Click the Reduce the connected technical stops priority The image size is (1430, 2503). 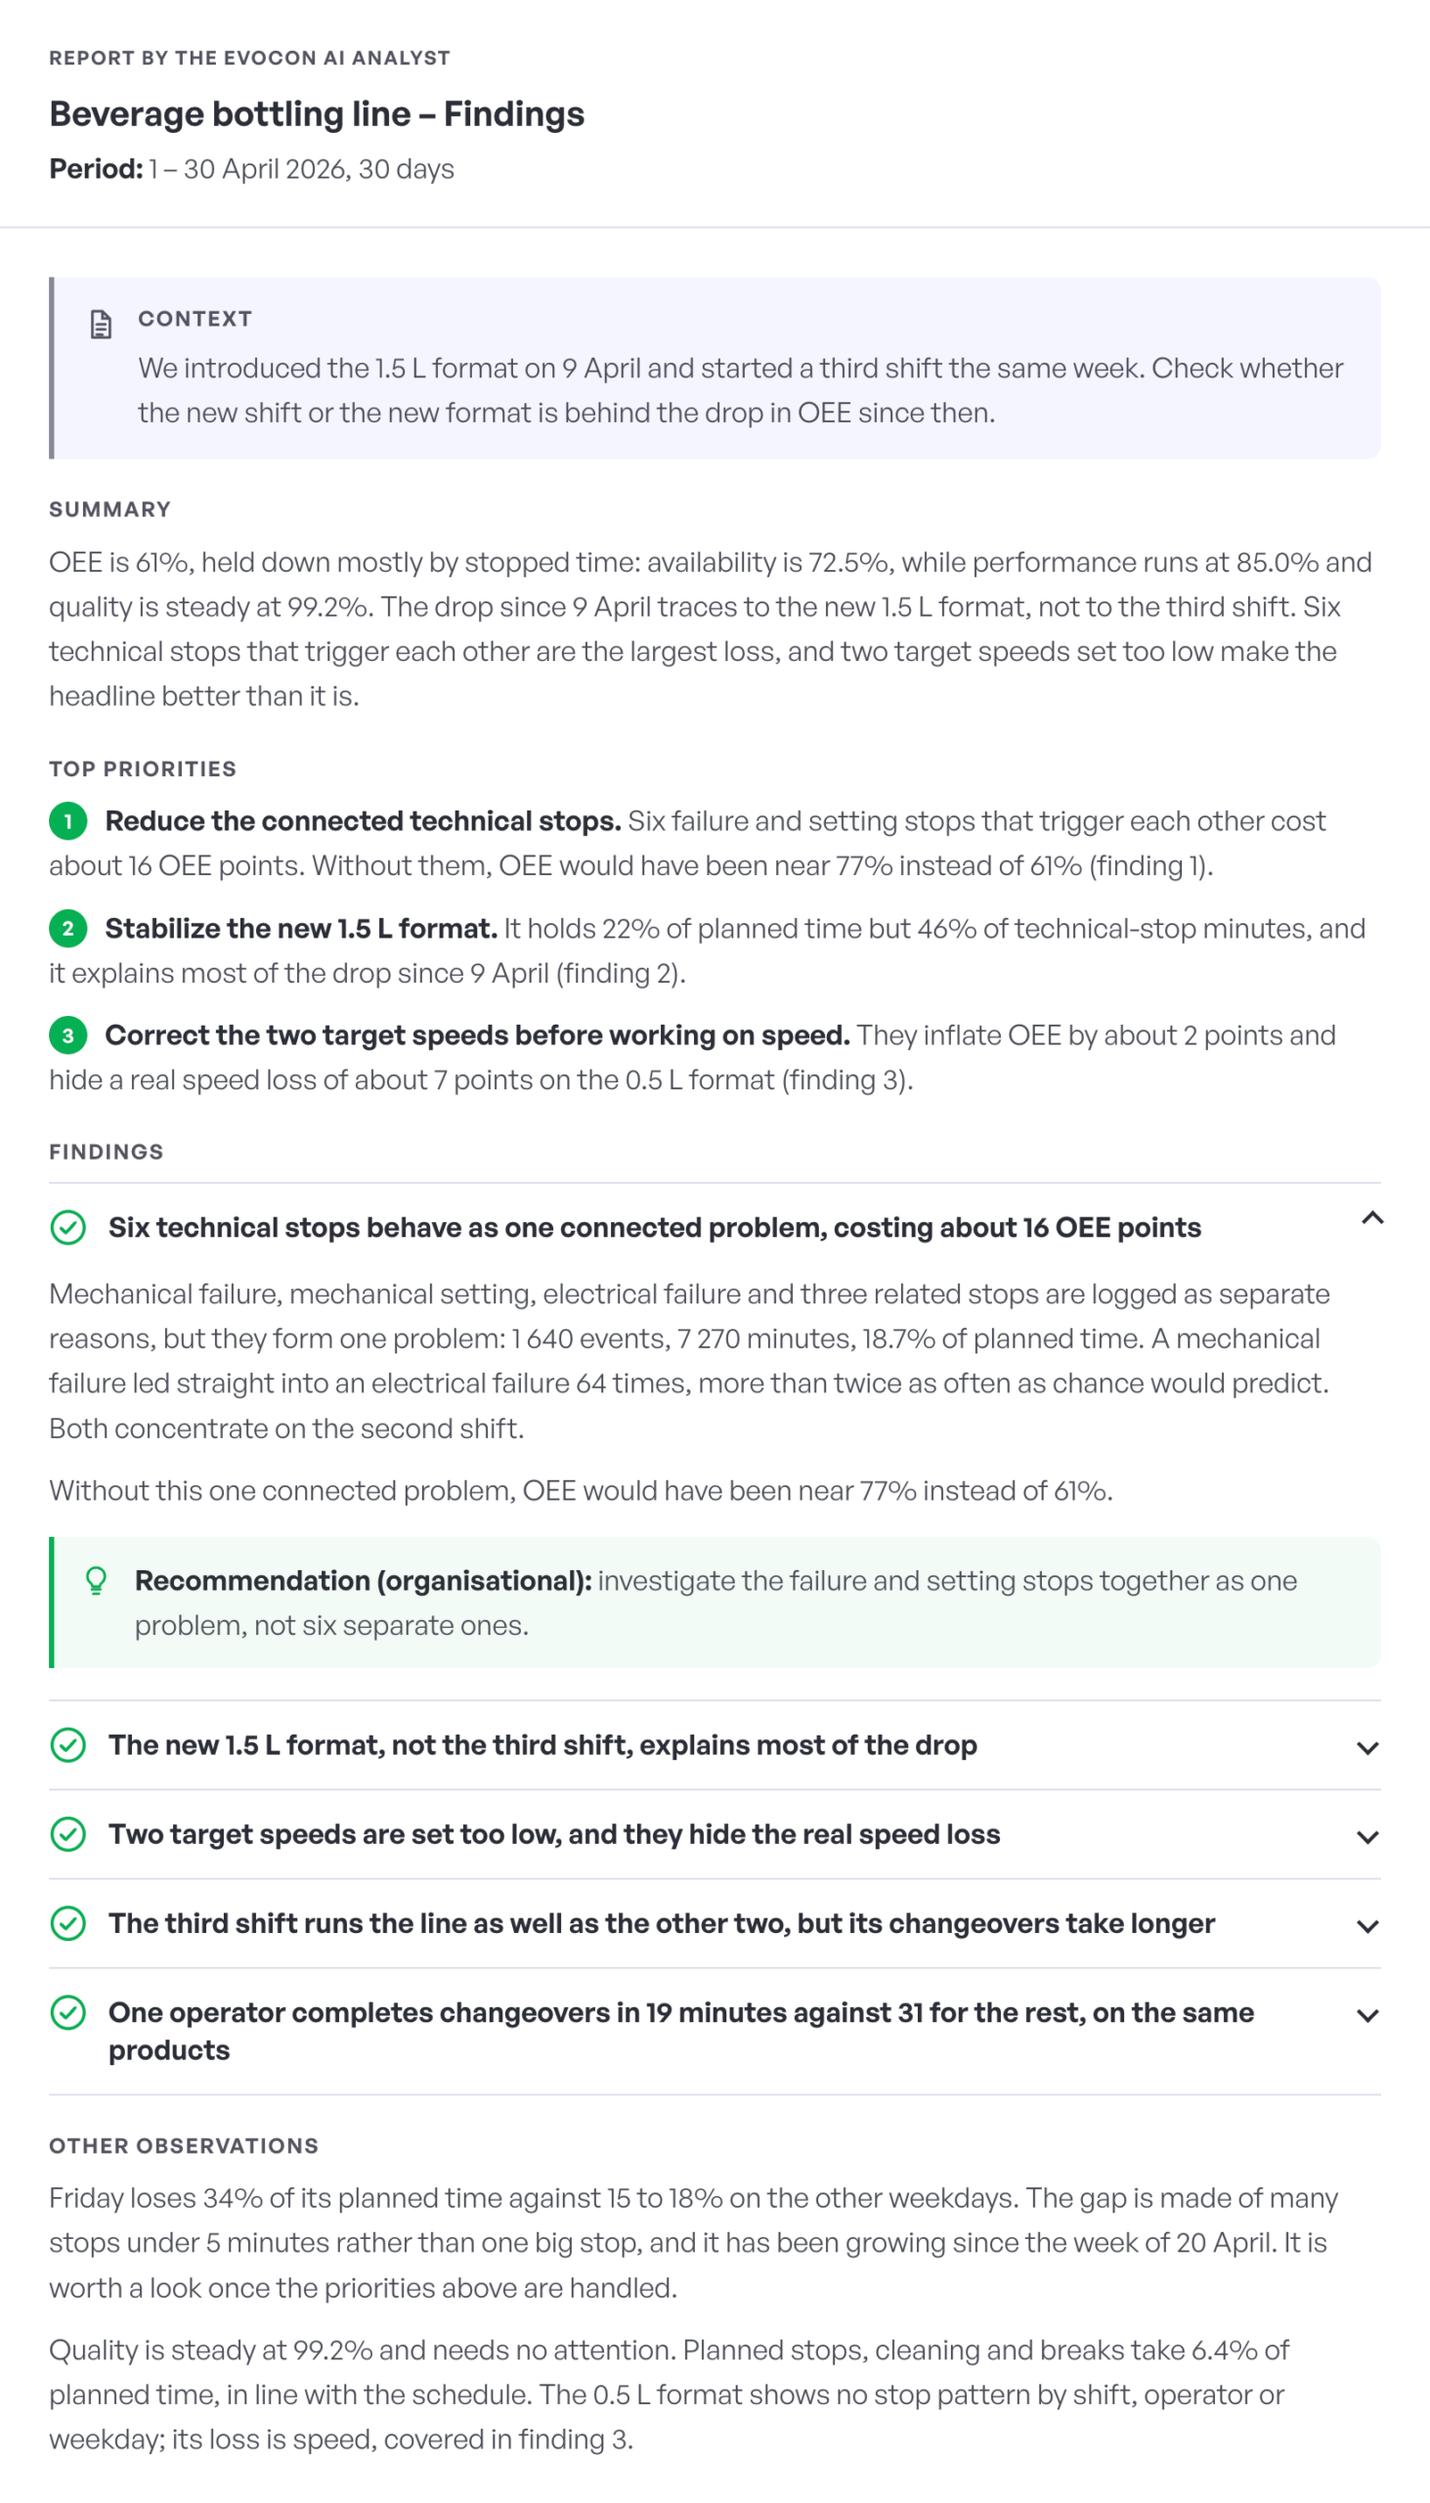(363, 821)
